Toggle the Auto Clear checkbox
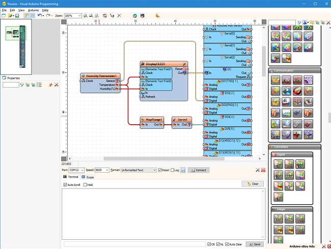Viewport: 331px width, 249px height. point(227,244)
